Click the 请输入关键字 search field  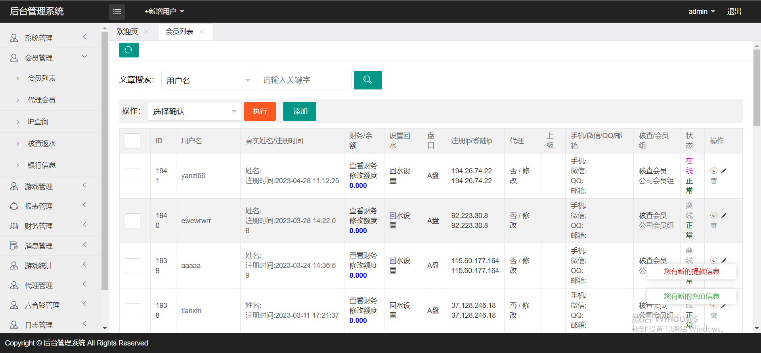304,80
